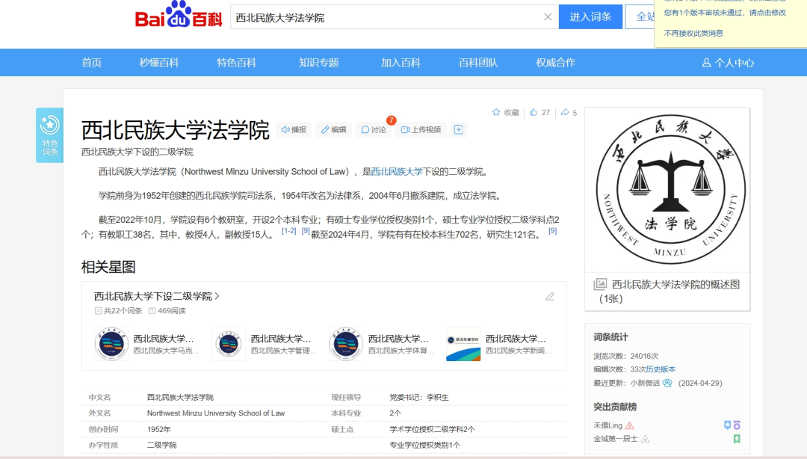This screenshot has height=459, width=807.
Task: Open the 新闻 college card thumbnail
Action: (x=463, y=344)
